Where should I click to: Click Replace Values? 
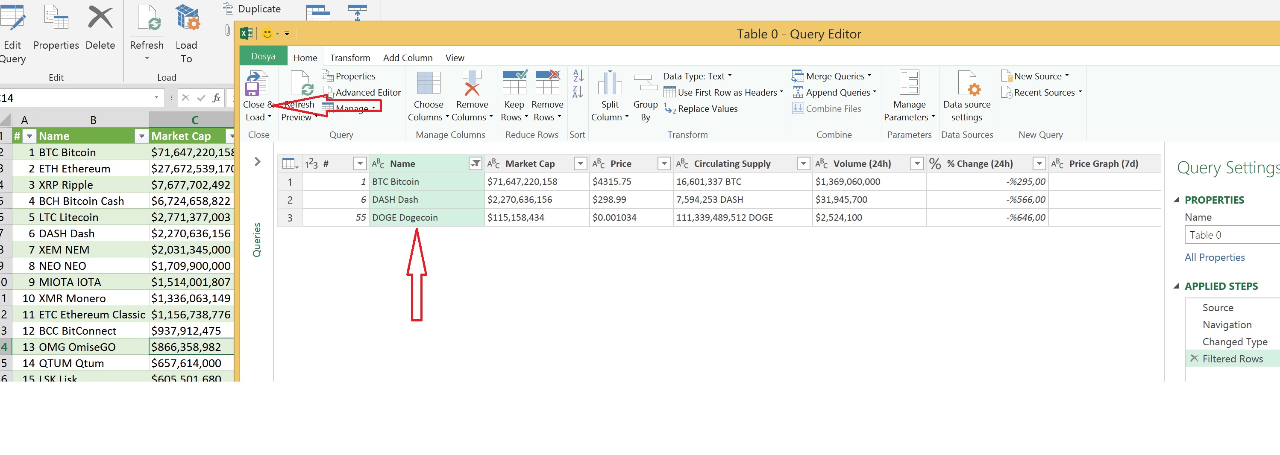[701, 109]
